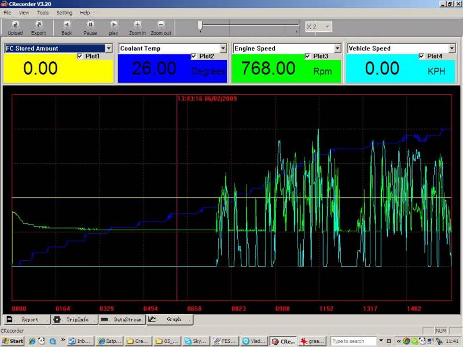Open the Start menu
463x347 pixels.
click(x=13, y=341)
